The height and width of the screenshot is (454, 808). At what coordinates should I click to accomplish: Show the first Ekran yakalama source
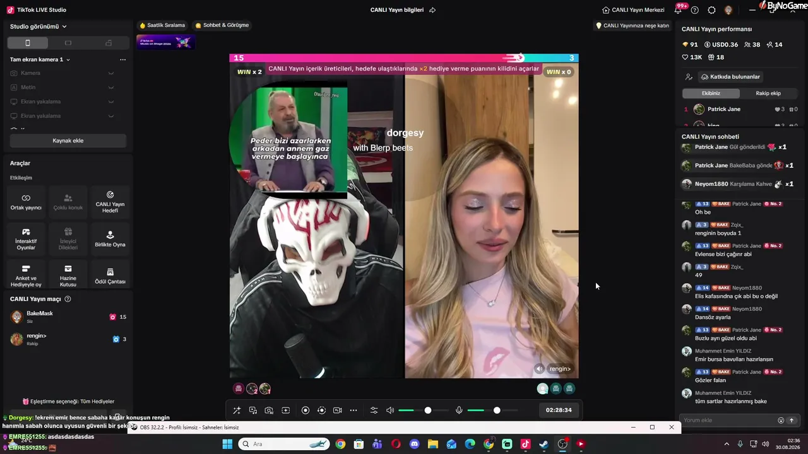tap(111, 102)
